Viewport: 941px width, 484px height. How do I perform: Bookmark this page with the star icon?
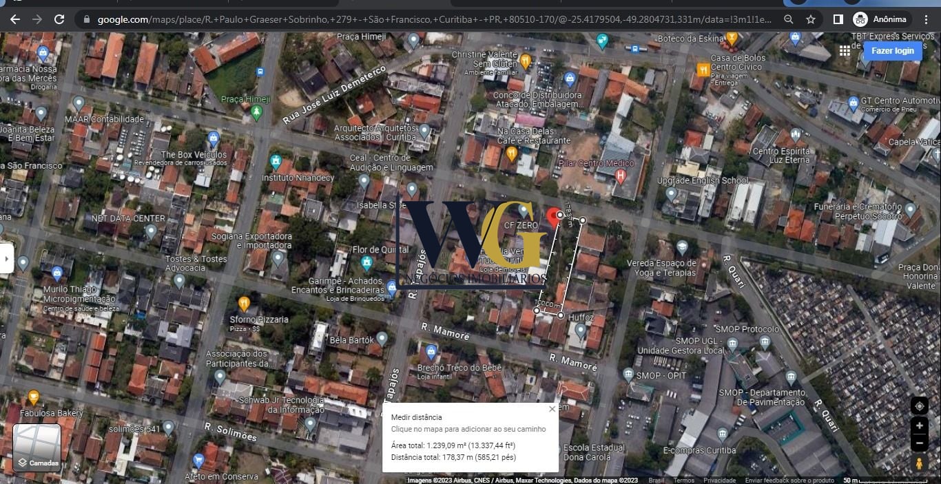tap(811, 19)
